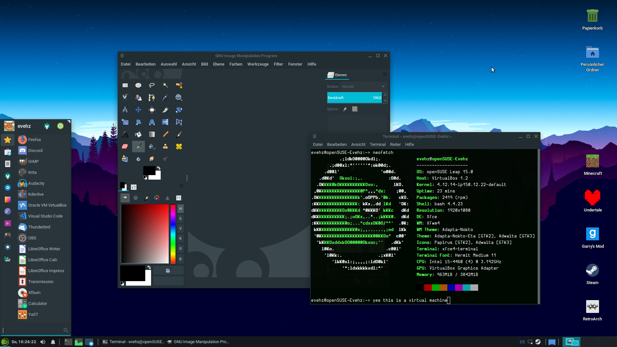Choose the S saturation channel button
This screenshot has height=347, width=617.
click(x=181, y=219)
